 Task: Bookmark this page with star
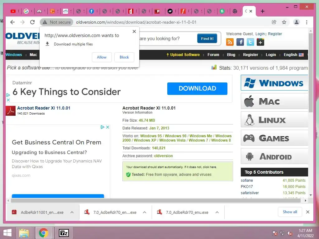[284, 22]
